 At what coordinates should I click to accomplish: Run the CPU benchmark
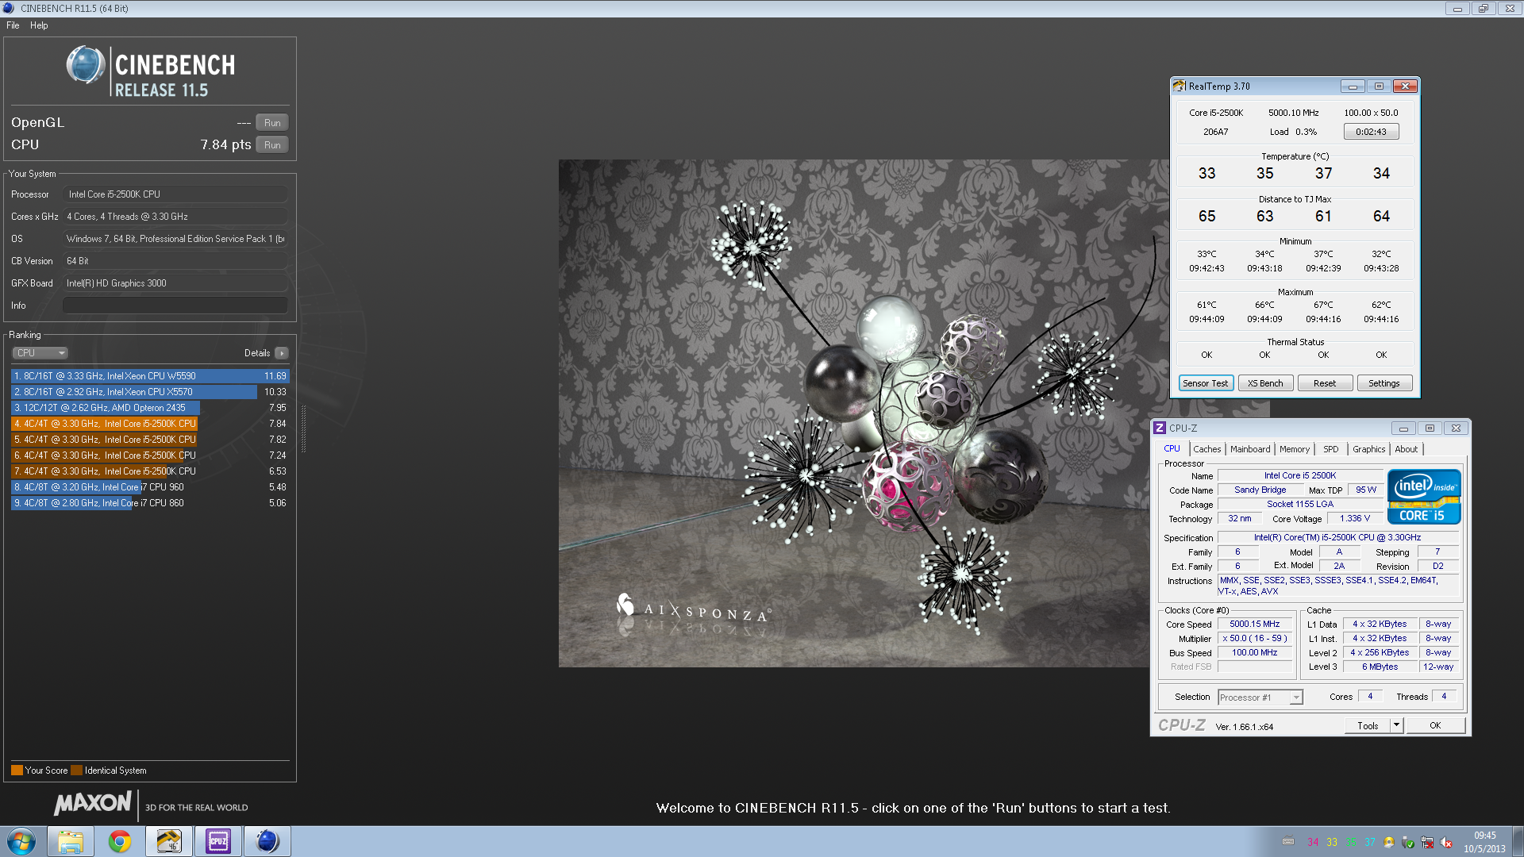point(272,145)
